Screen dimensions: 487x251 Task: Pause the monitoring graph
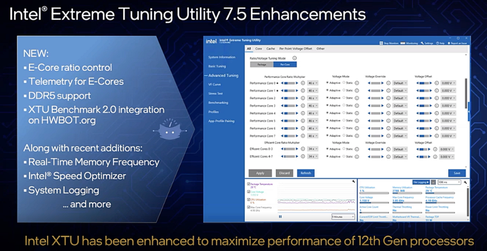tap(280, 217)
